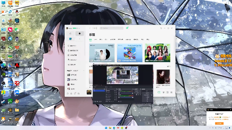Click the forward arrow in QQ Music header
This screenshot has height=130, width=232.
[x=93, y=28]
